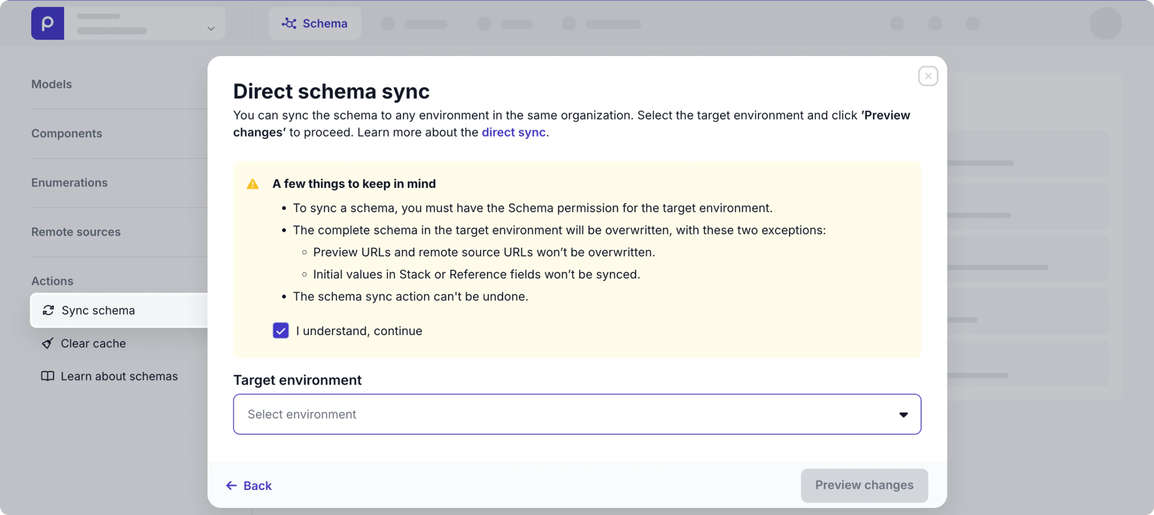The width and height of the screenshot is (1154, 515).
Task: Click the Sync schema refresh icon
Action: 48,310
